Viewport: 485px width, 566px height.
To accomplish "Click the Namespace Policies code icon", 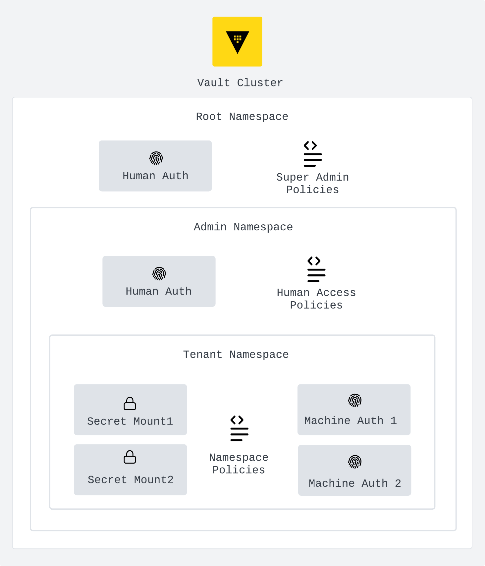I will pyautogui.click(x=239, y=428).
